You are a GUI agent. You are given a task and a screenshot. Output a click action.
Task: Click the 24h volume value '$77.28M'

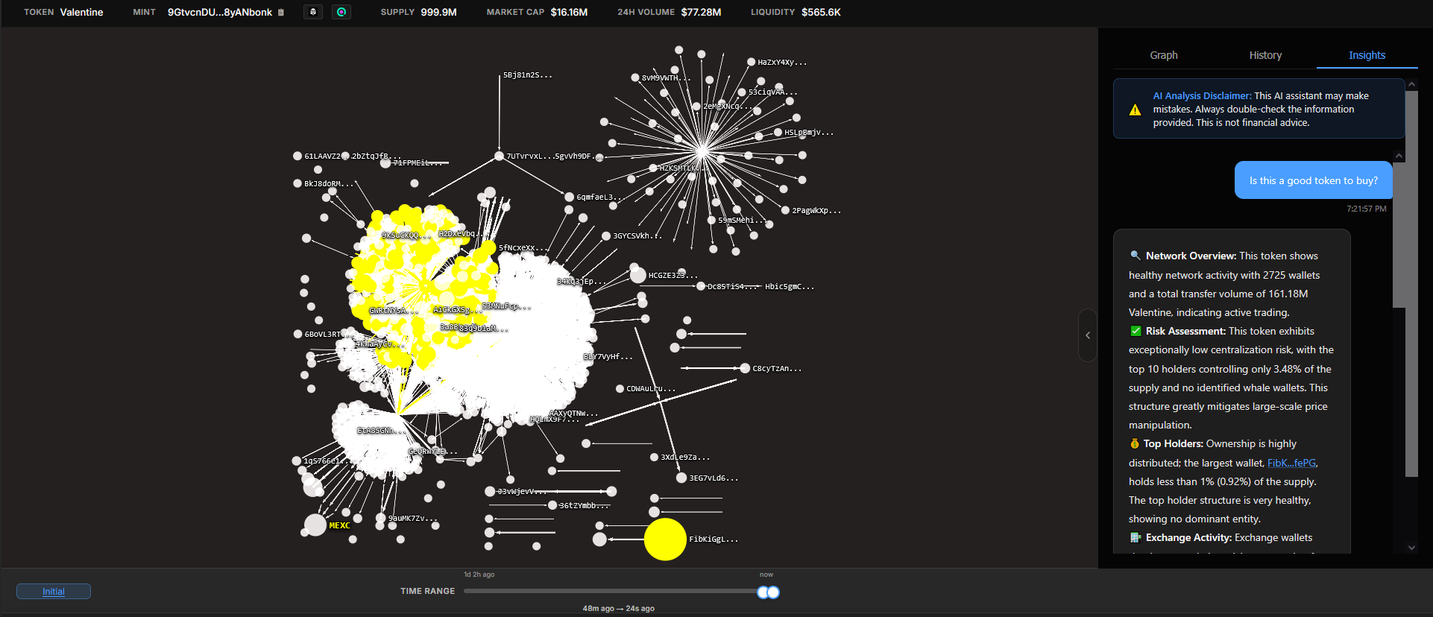pos(701,12)
